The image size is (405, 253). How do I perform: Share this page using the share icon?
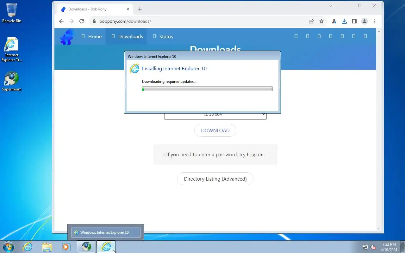pos(311,21)
